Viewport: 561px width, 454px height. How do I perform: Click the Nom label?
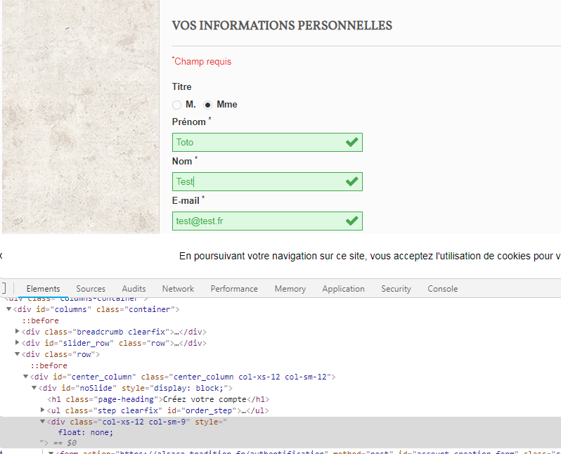click(185, 161)
